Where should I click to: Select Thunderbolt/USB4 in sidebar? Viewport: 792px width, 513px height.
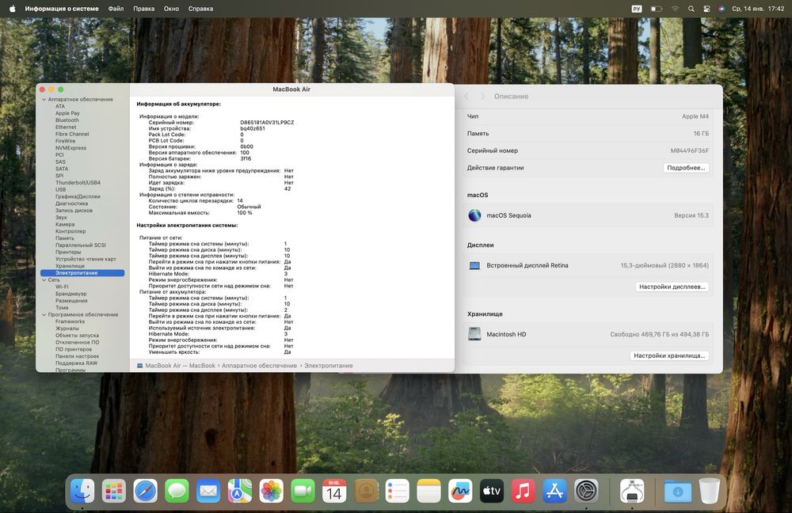click(78, 182)
